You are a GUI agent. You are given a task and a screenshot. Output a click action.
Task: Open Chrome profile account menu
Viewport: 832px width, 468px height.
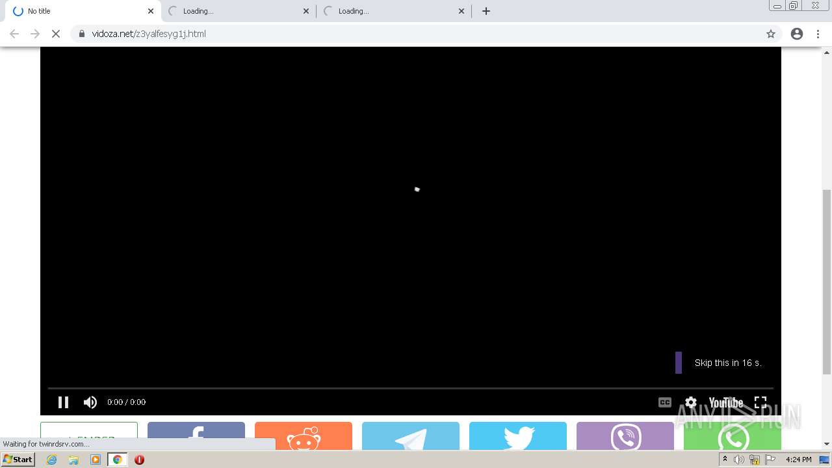[x=797, y=34]
